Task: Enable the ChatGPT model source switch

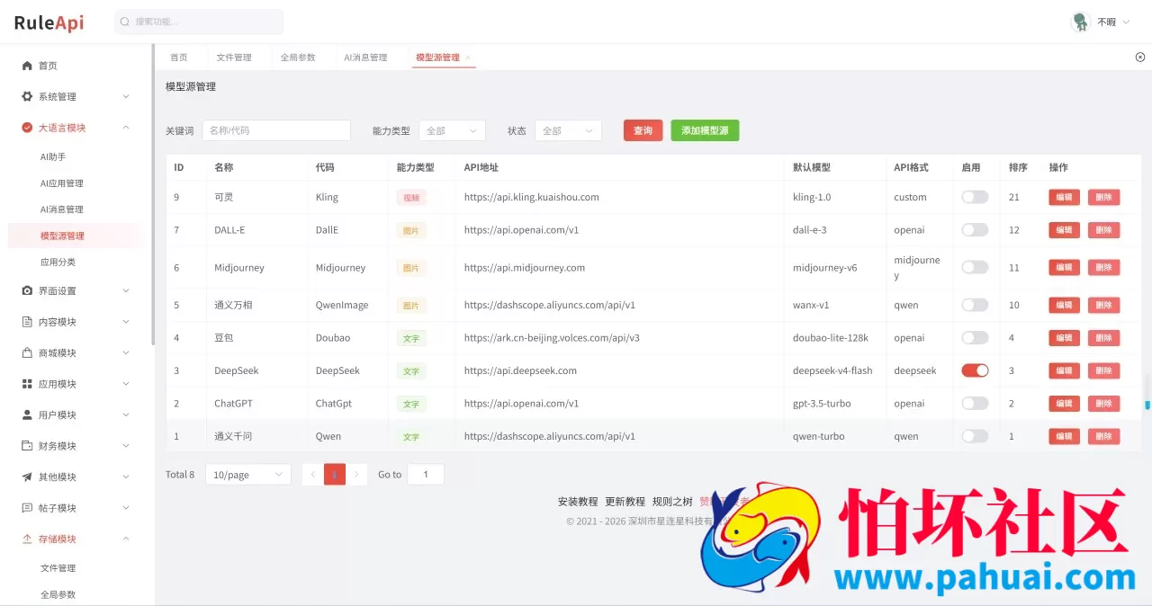Action: point(975,404)
